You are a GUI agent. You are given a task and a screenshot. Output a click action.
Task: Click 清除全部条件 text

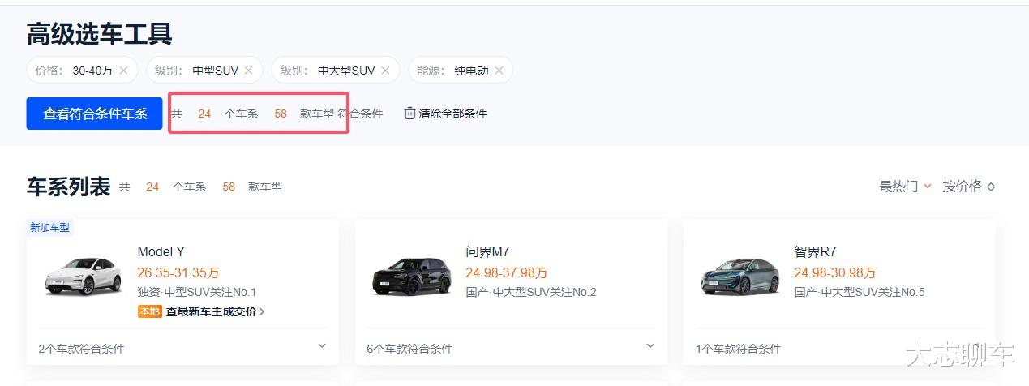pyautogui.click(x=452, y=114)
